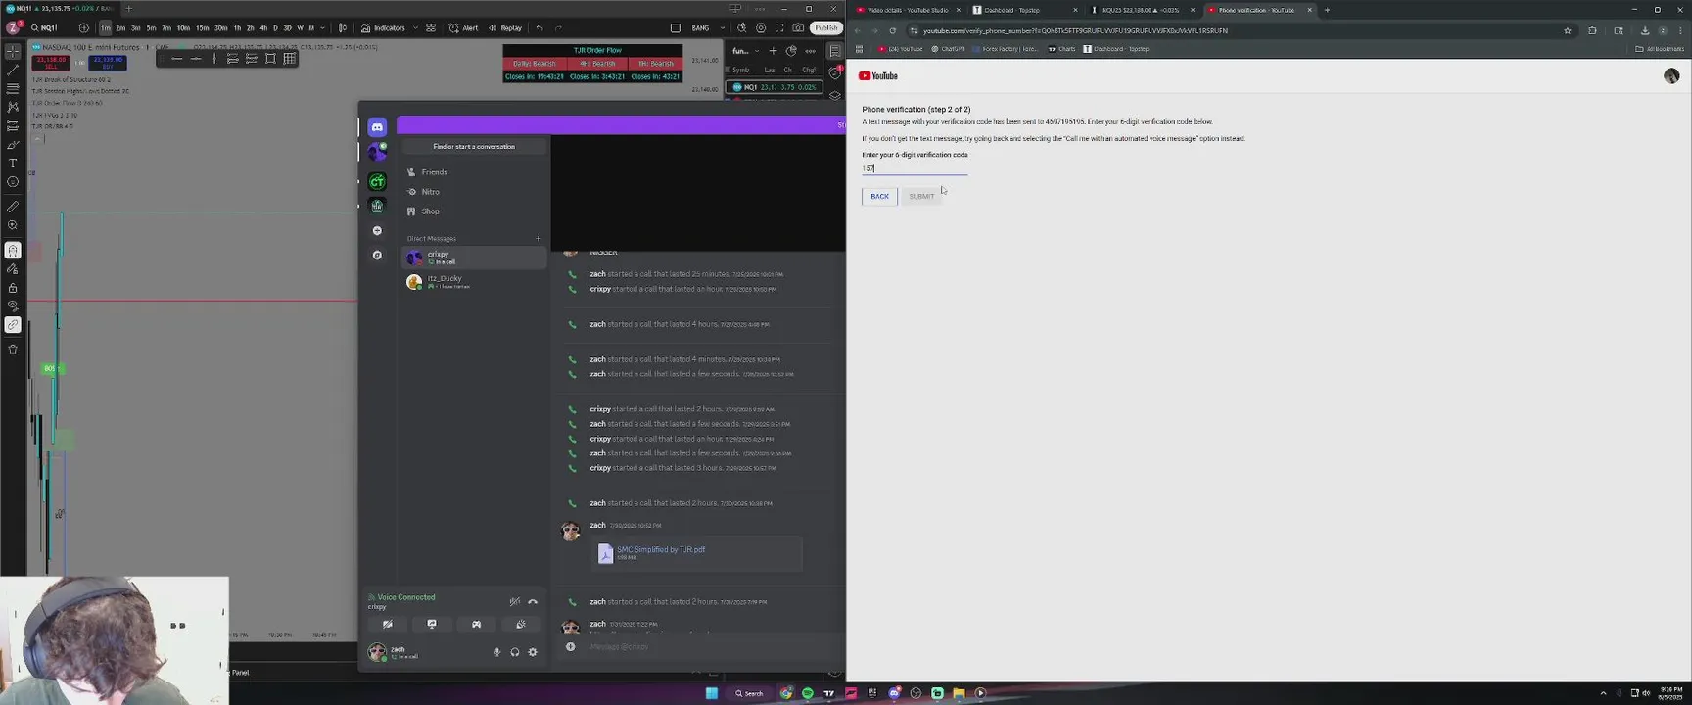This screenshot has width=1692, height=705.
Task: Focus the 6-digit verification code field
Action: coord(915,168)
